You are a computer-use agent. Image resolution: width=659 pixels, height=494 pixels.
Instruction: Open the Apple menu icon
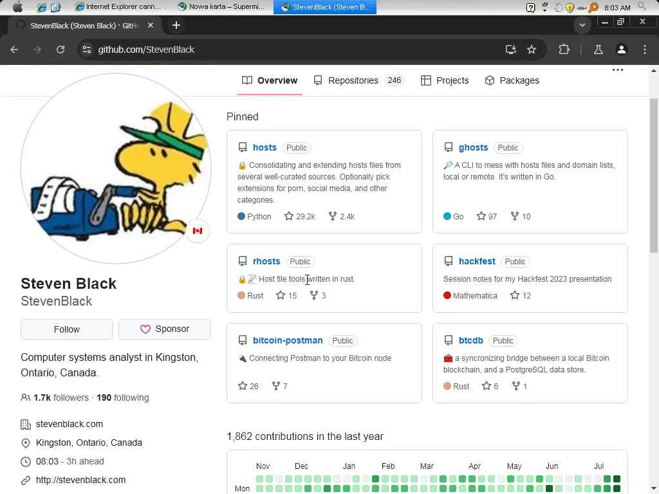pos(17,6)
